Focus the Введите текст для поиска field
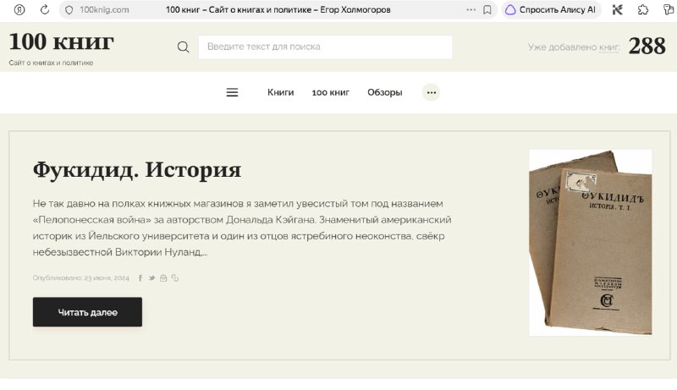The image size is (677, 390). click(325, 47)
